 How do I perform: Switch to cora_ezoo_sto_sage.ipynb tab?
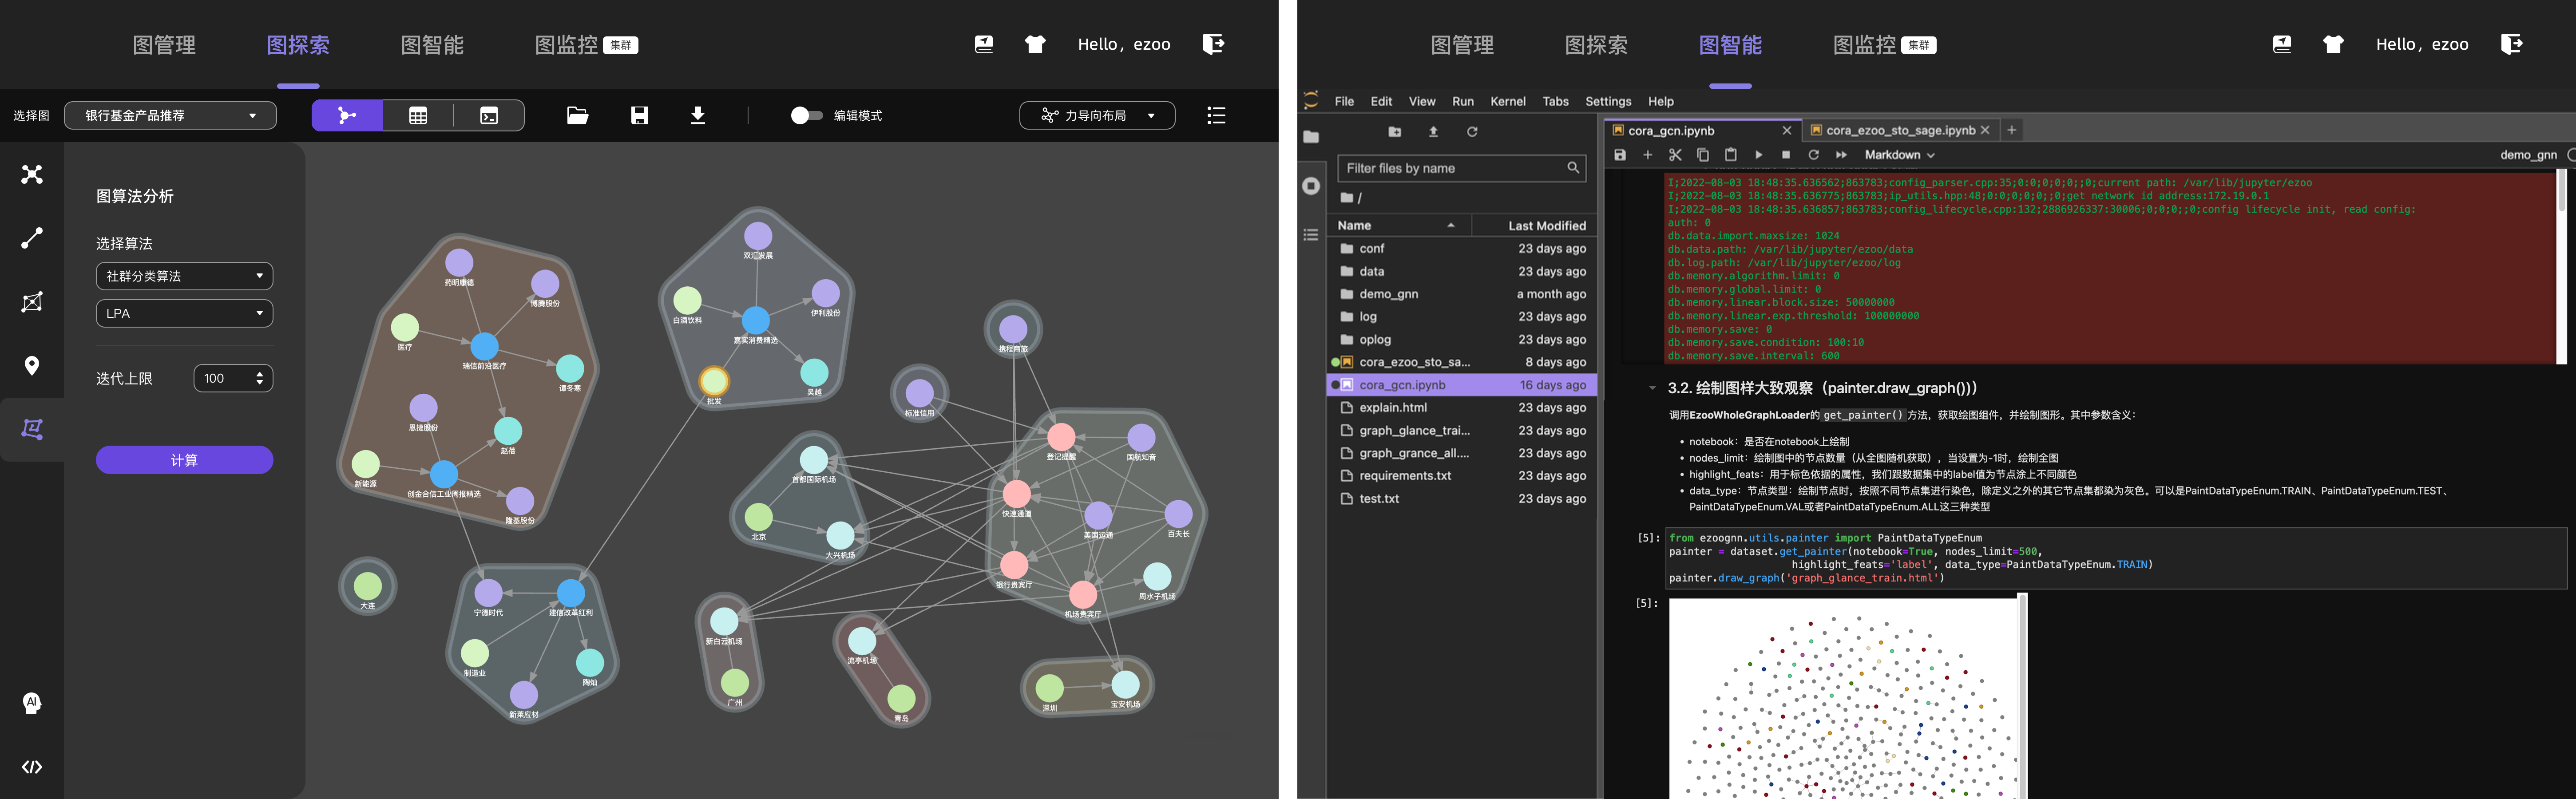[1899, 130]
